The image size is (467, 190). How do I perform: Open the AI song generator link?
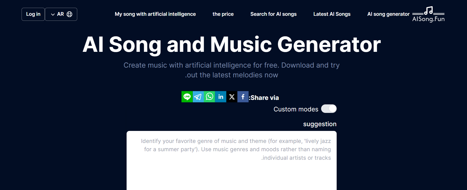tap(388, 14)
